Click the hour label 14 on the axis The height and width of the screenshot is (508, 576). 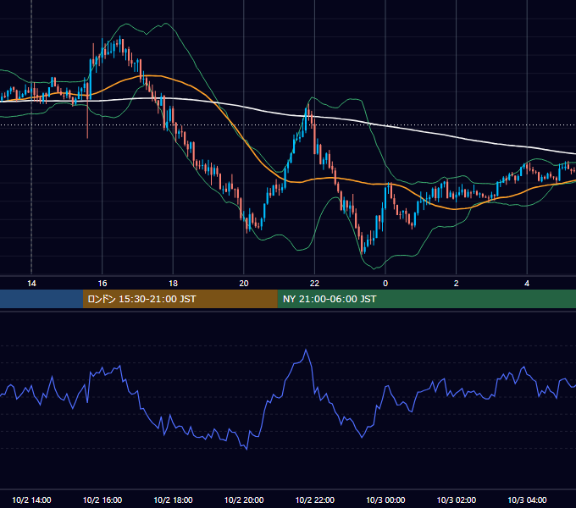pyautogui.click(x=31, y=284)
